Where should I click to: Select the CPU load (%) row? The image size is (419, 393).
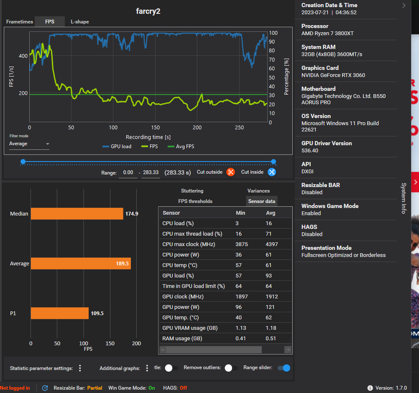[225, 223]
